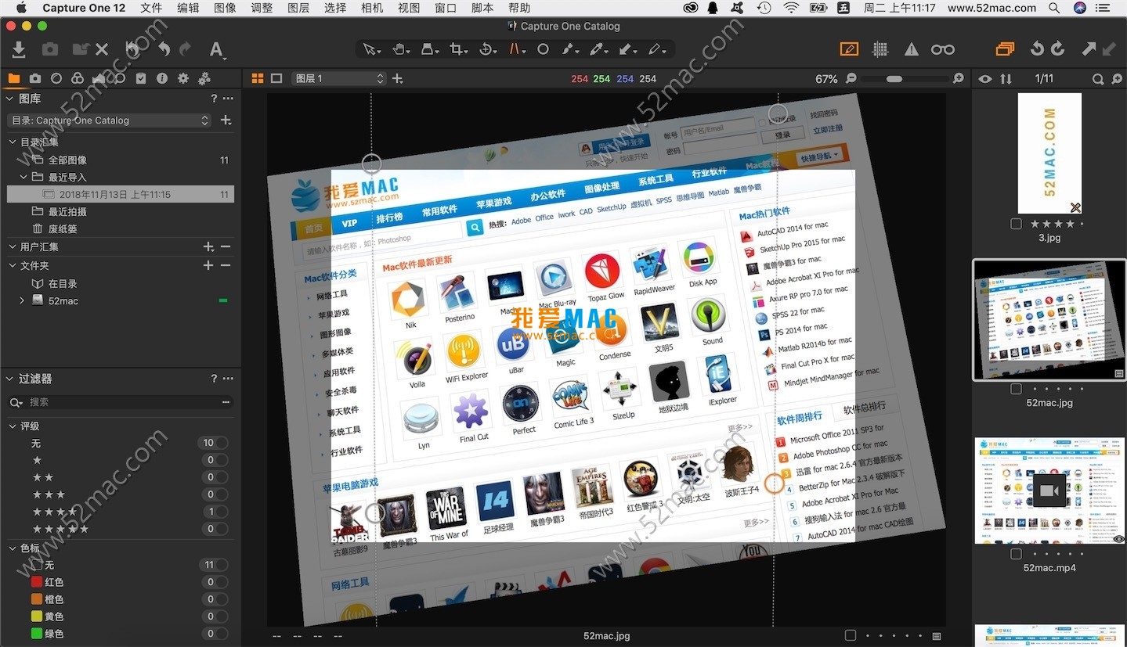Select the orange Keystone cursor tool
Viewport: 1127px width, 647px height.
[x=516, y=49]
